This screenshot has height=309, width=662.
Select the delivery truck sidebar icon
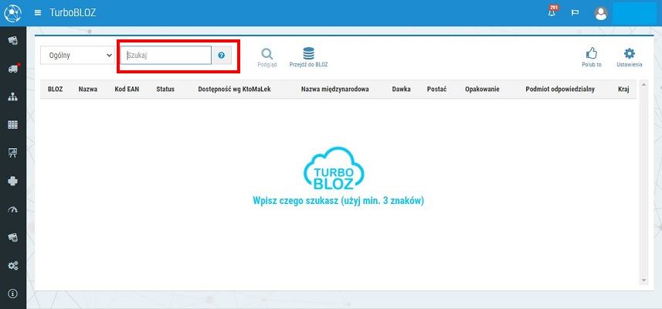[x=13, y=69]
